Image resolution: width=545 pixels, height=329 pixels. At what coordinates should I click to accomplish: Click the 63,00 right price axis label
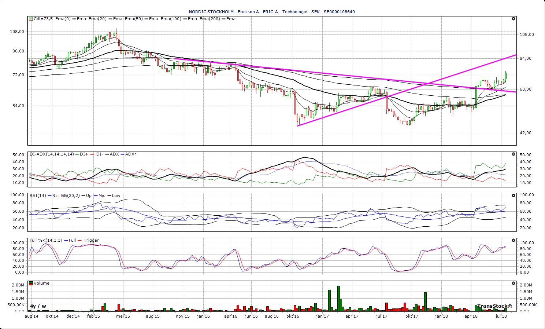coord(526,89)
